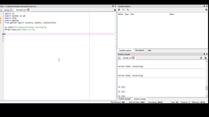
Task: Click the Memory 39 % status entry
Action: [x=198, y=102]
